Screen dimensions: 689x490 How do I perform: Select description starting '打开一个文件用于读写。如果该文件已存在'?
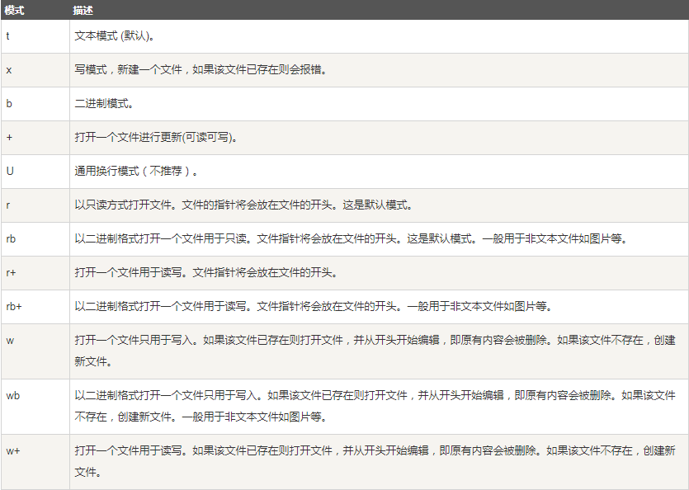tap(375, 461)
